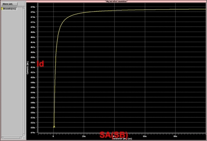Click the '440u' y-axis tick label

pyautogui.click(x=33, y=103)
